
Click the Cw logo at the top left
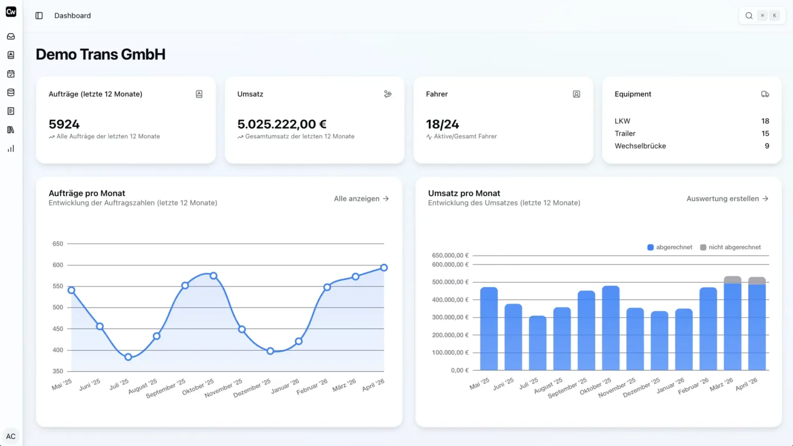pos(10,11)
